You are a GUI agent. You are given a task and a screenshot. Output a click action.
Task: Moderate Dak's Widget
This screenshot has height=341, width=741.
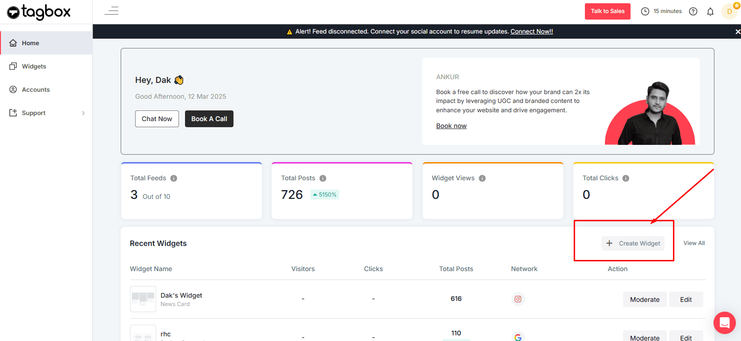click(645, 300)
